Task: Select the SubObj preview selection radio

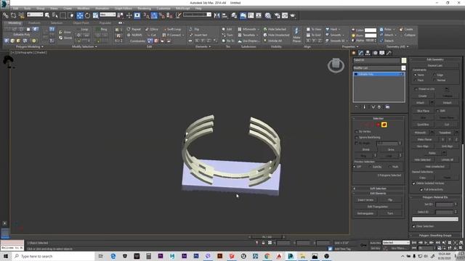Action: click(371, 167)
